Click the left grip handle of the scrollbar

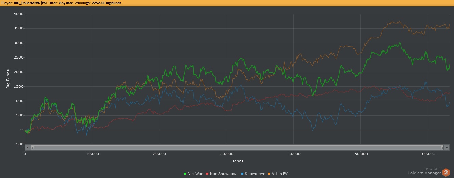coord(32,148)
